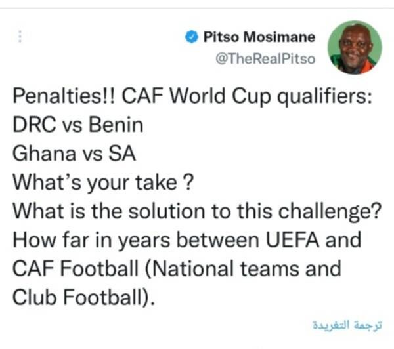Viewport: 394px width, 349px height.
Task: Open the @TheRealPitso handle link
Action: (265, 58)
